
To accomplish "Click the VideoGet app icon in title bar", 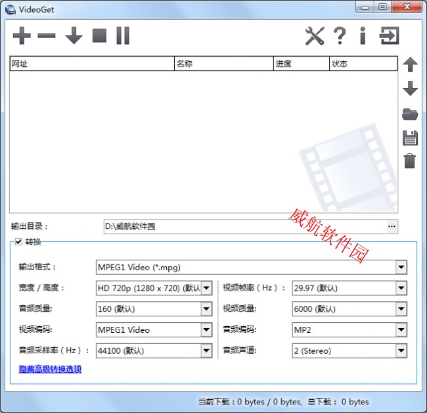I will (x=11, y=10).
